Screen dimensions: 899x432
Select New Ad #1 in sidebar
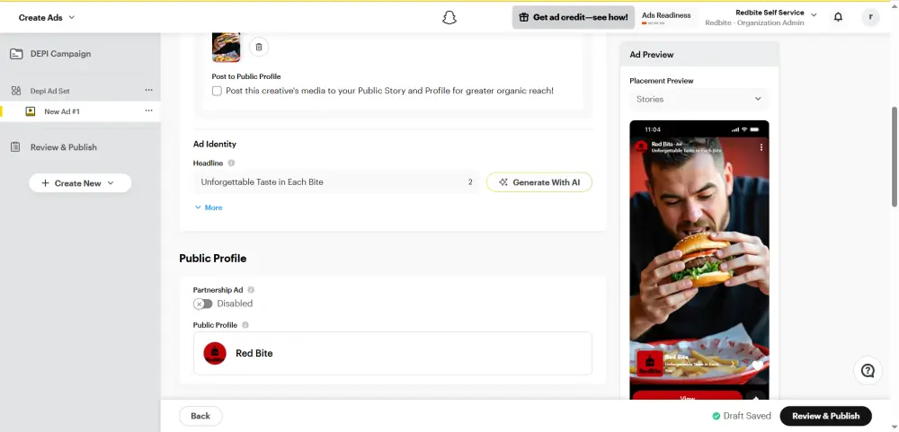point(62,111)
